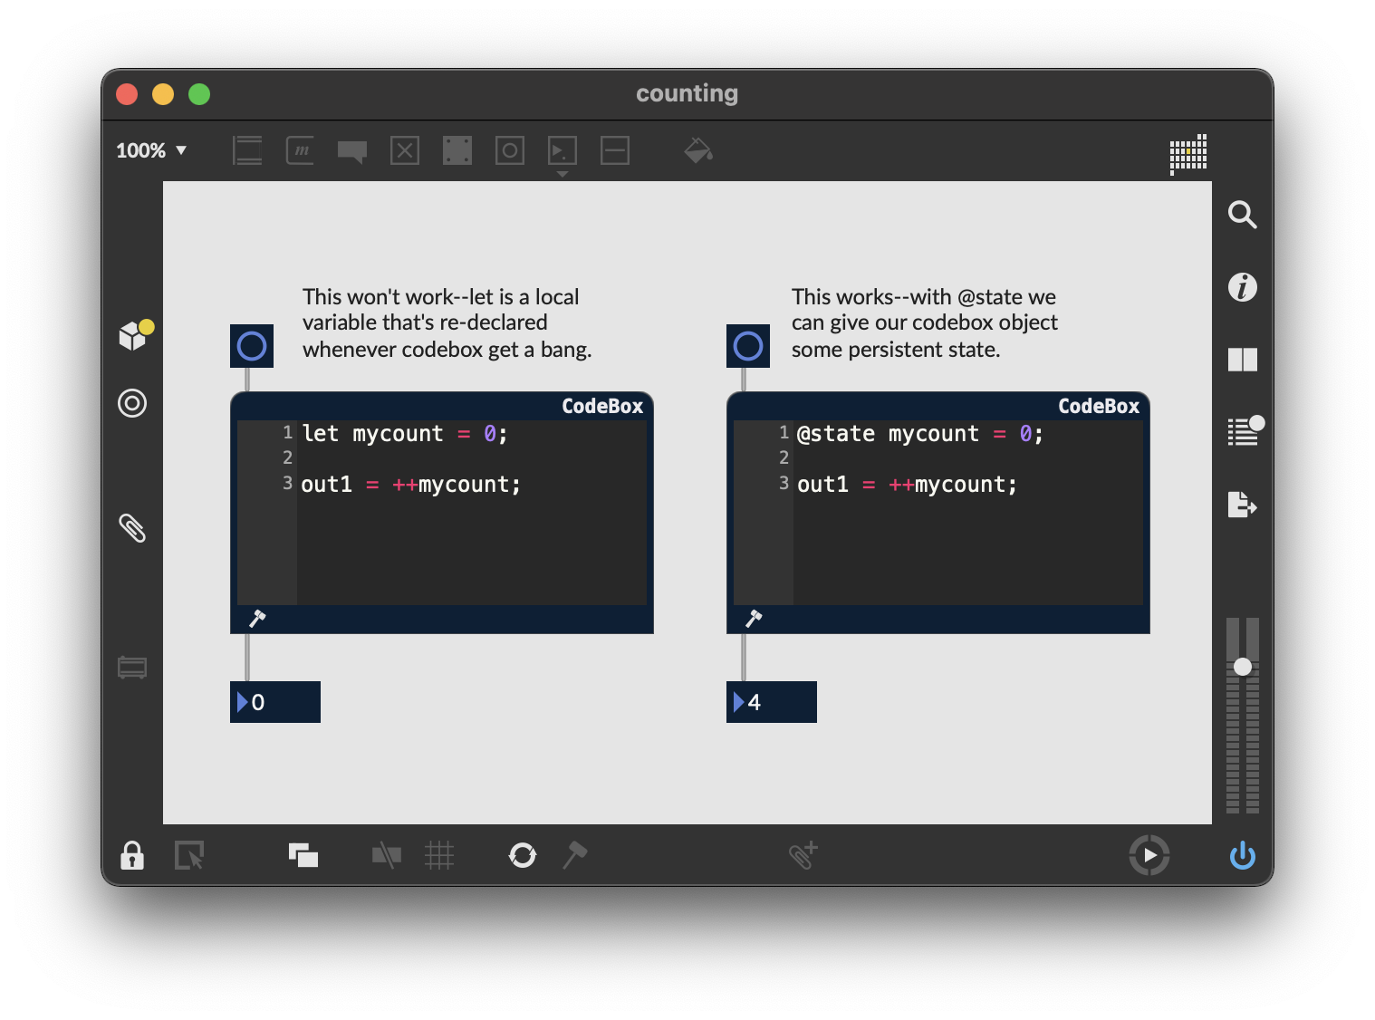Create a new message box object
Viewport: 1375px width, 1020px height.
[300, 150]
